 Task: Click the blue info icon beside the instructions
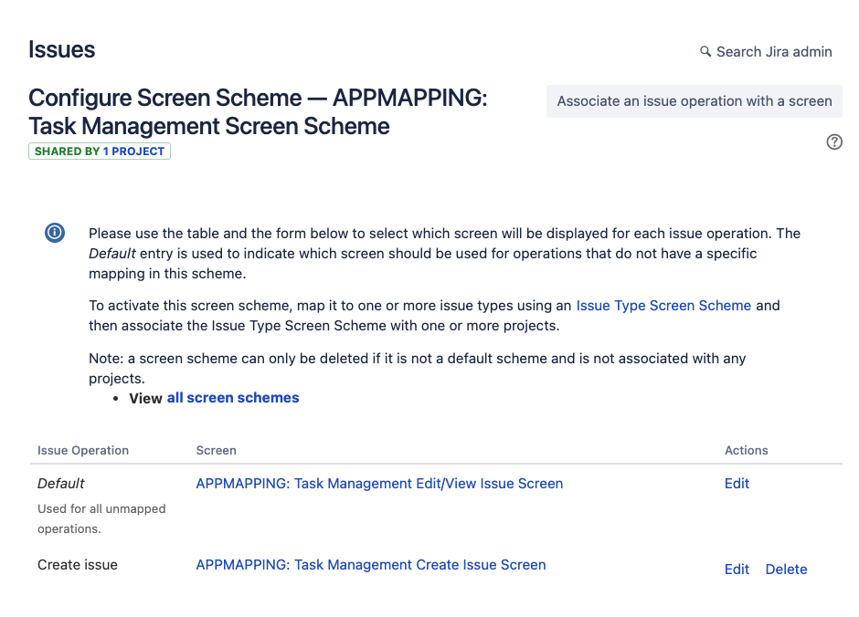click(54, 233)
